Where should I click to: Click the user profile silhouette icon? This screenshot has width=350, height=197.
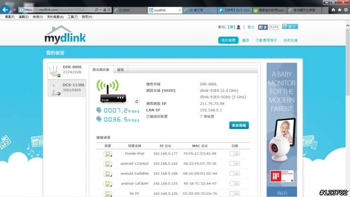click(x=238, y=27)
